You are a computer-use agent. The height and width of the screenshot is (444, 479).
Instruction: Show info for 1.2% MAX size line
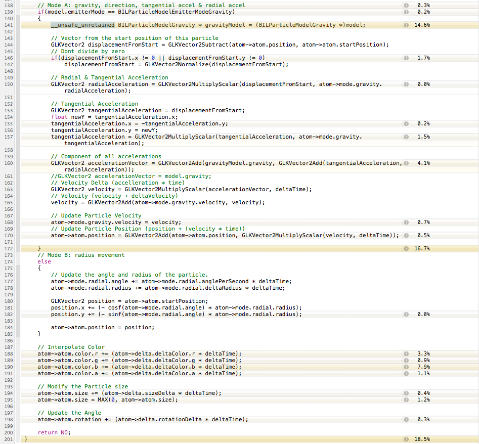pyautogui.click(x=406, y=399)
